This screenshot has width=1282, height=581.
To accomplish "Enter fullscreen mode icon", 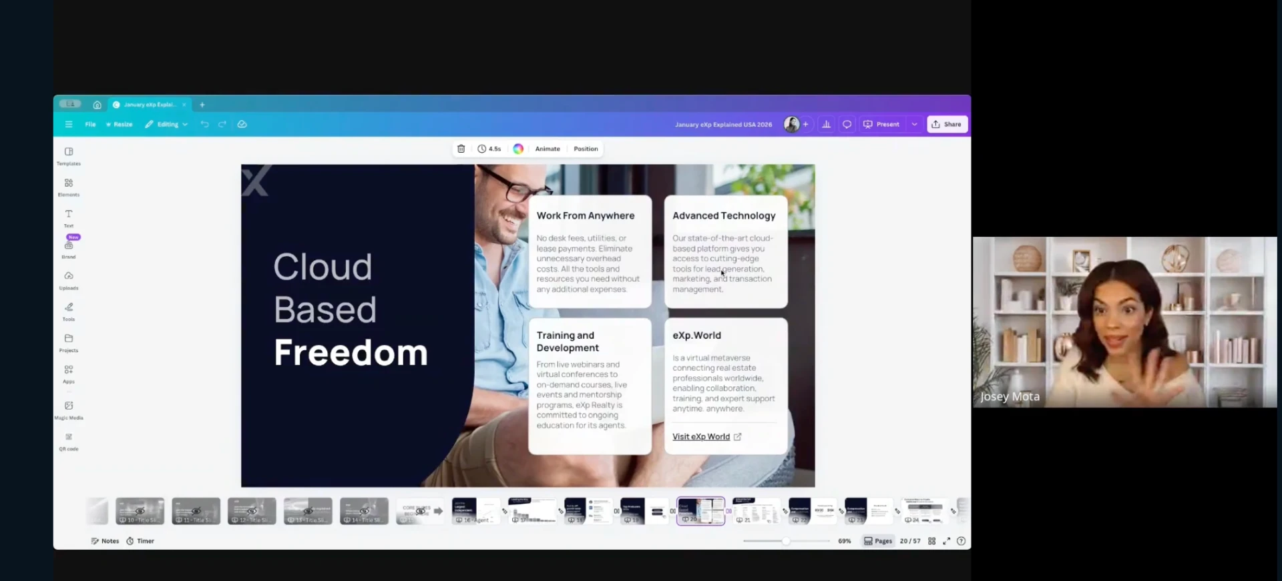I will click(947, 541).
